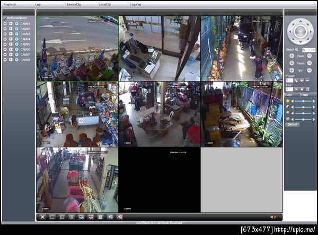Screen dimensions: 318x235
Task: Click the PTZ right arrow
Action: pos(311,32)
